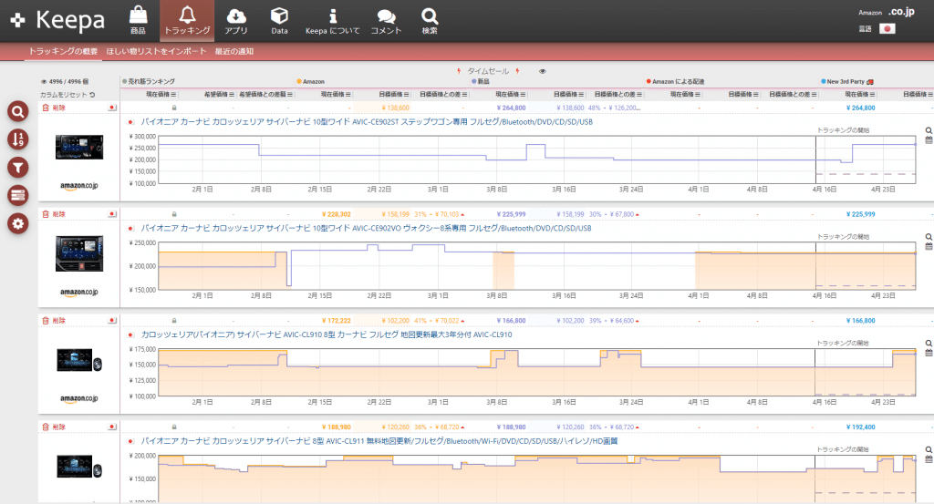Expand the 希望価格 column header menu
The width and height of the screenshot is (934, 504).
(232, 94)
